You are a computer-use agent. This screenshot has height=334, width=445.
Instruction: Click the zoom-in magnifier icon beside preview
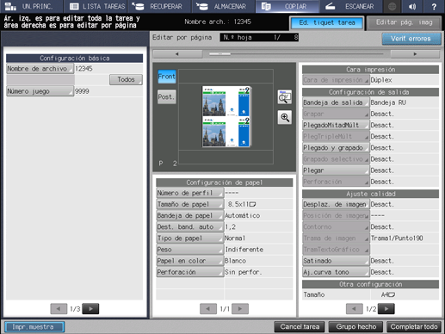(x=285, y=117)
